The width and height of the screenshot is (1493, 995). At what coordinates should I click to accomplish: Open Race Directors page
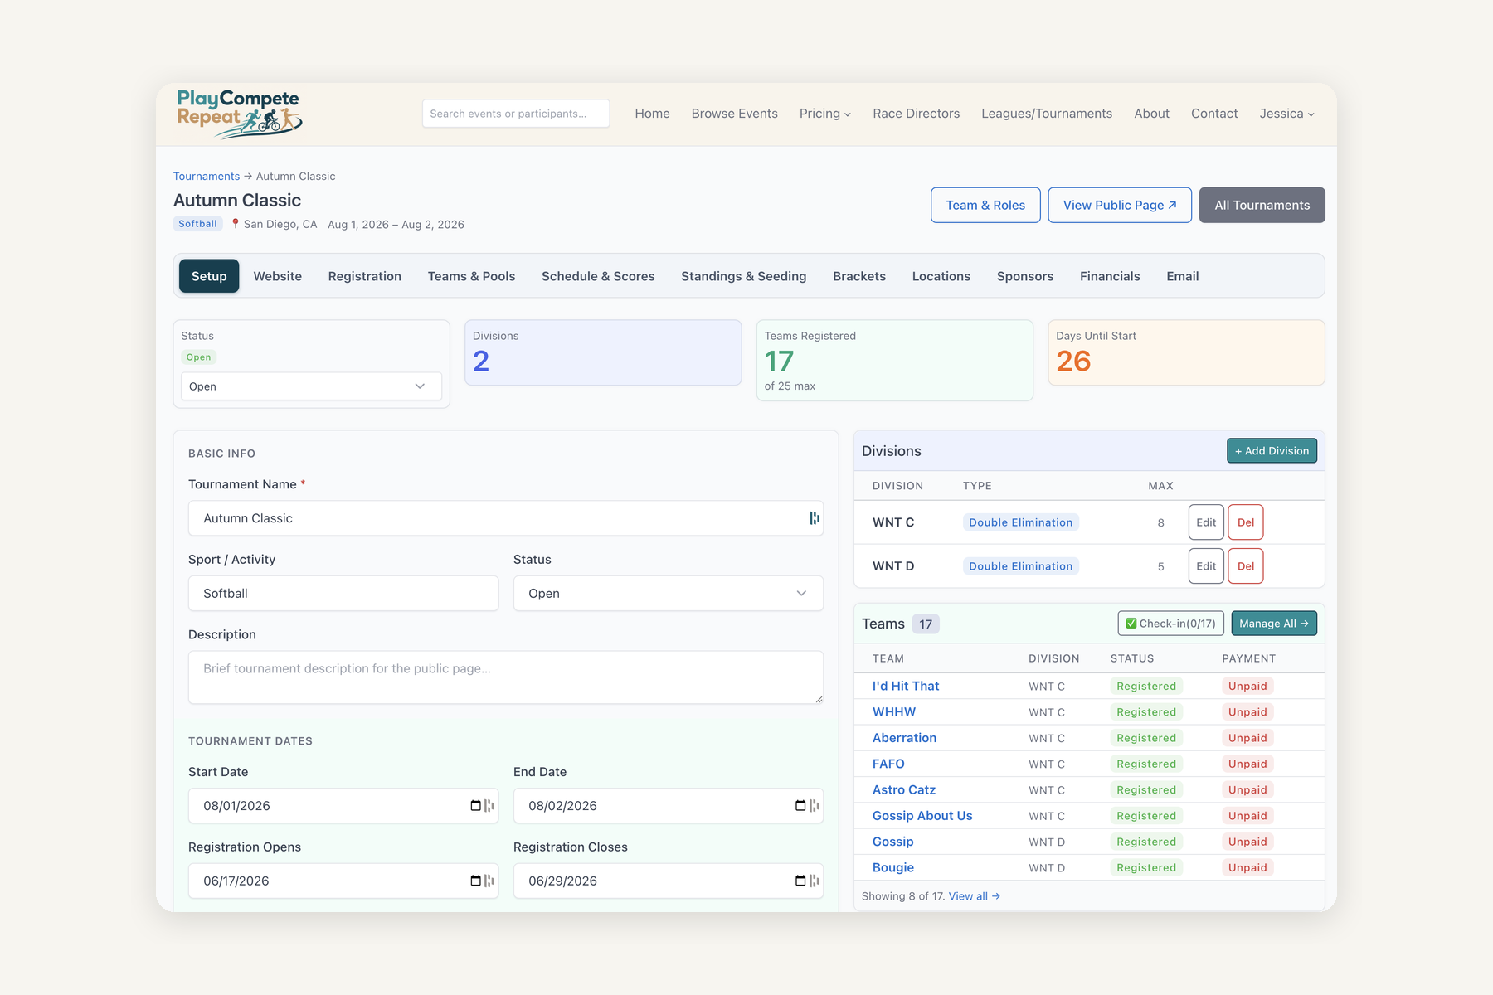pyautogui.click(x=917, y=114)
